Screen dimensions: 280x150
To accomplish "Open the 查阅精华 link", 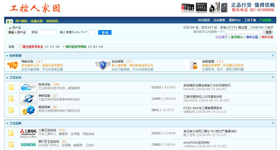I will click(237, 37).
